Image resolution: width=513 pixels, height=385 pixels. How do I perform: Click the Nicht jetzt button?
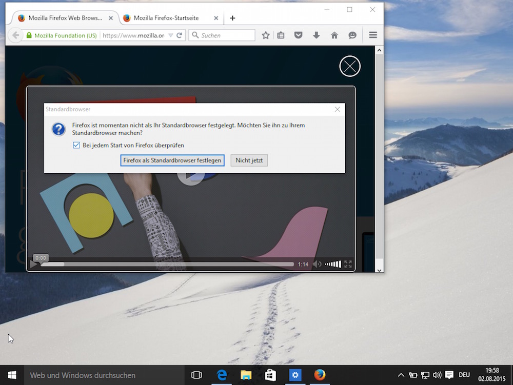[249, 160]
